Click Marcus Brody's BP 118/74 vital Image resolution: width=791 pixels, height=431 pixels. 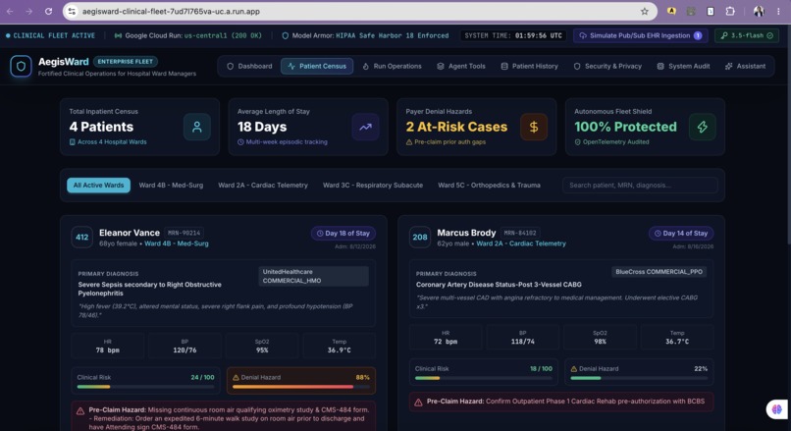tap(523, 337)
